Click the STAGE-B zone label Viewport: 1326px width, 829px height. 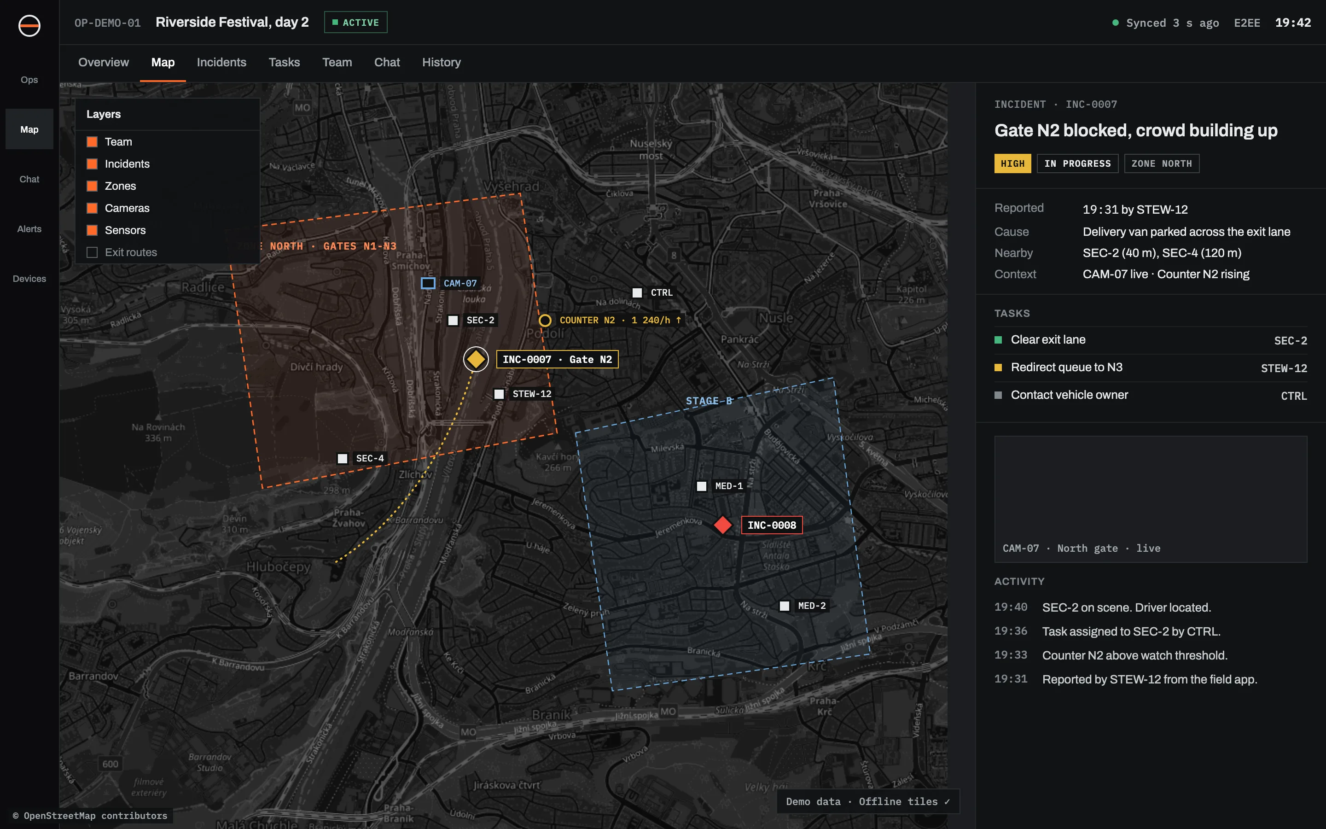click(709, 401)
